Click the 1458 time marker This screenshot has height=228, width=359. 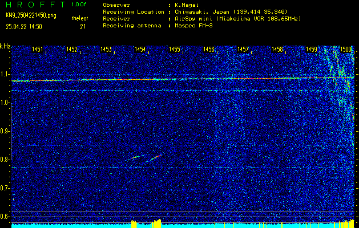coord(277,49)
